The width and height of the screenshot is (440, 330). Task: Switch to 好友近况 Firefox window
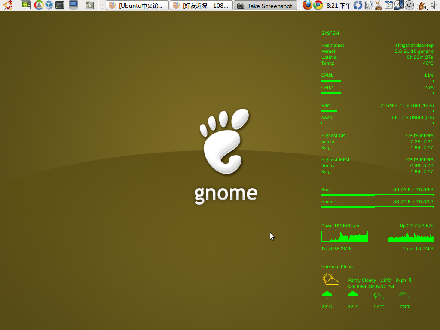click(201, 5)
